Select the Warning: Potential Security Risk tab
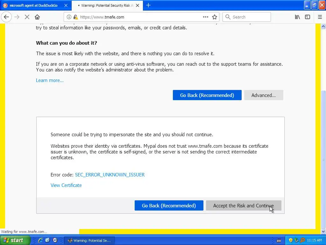 coord(107,5)
